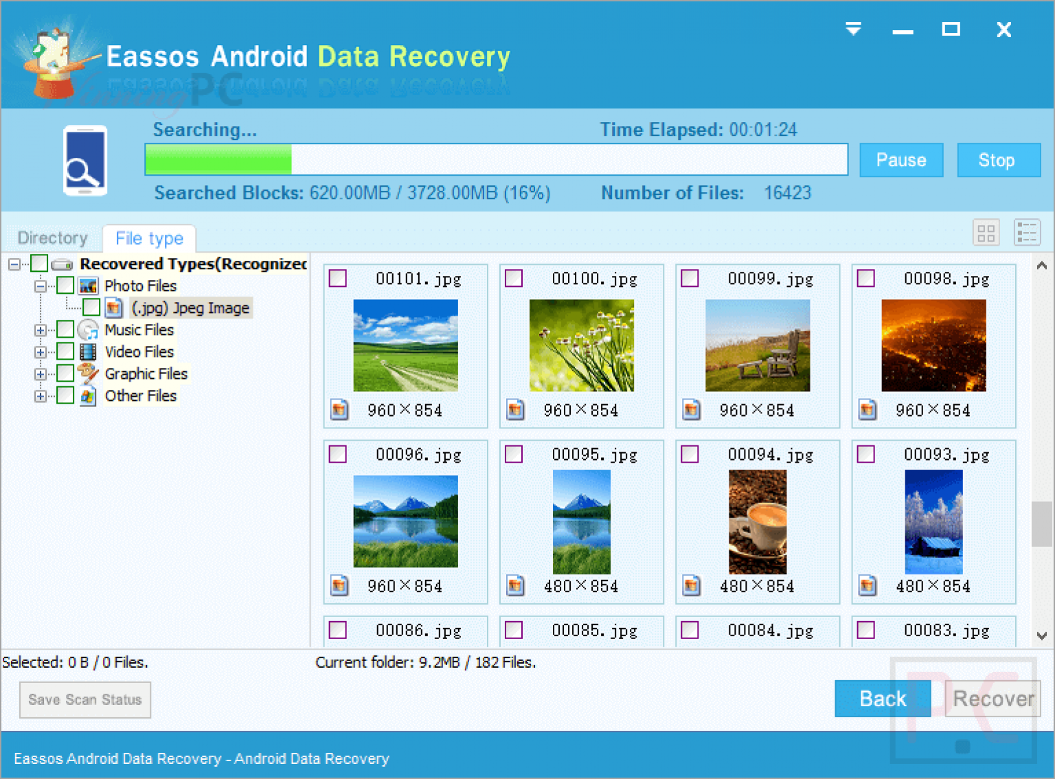Image resolution: width=1055 pixels, height=779 pixels.
Task: Click the scrollbar down arrow
Action: pos(1042,636)
